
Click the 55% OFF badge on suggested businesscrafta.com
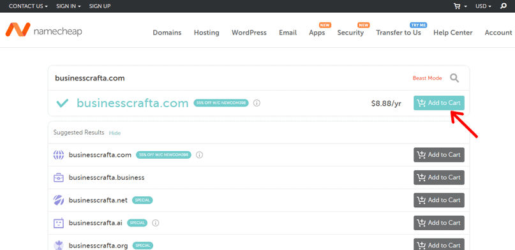(x=163, y=155)
